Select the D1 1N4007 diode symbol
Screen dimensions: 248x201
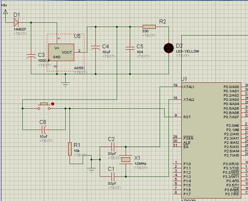(16, 22)
